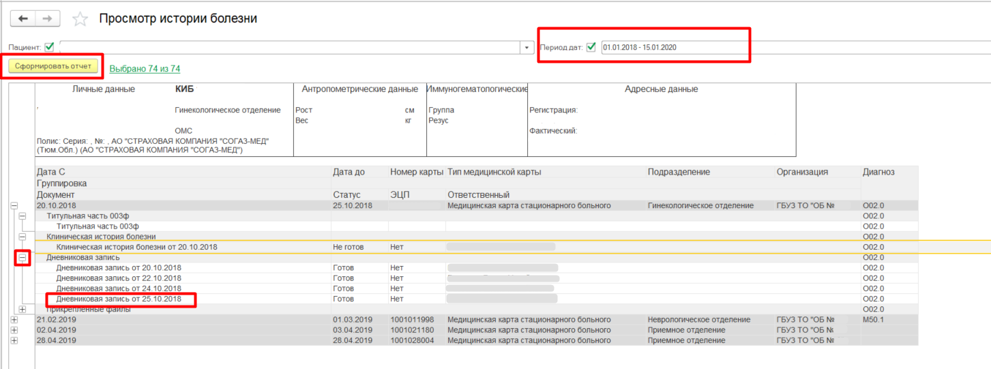Image resolution: width=991 pixels, height=369 pixels.
Task: Expand the 02.04.2019 medical card row
Action: point(14,329)
